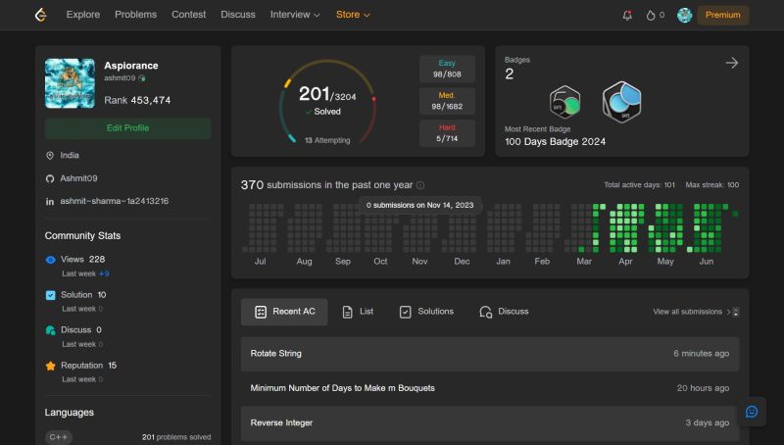Open the Reverse Integer submission
The width and height of the screenshot is (784, 445).
490,423
